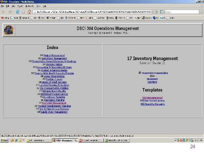Click the printer icon beside PowerPoint Presentation

coord(140,73)
